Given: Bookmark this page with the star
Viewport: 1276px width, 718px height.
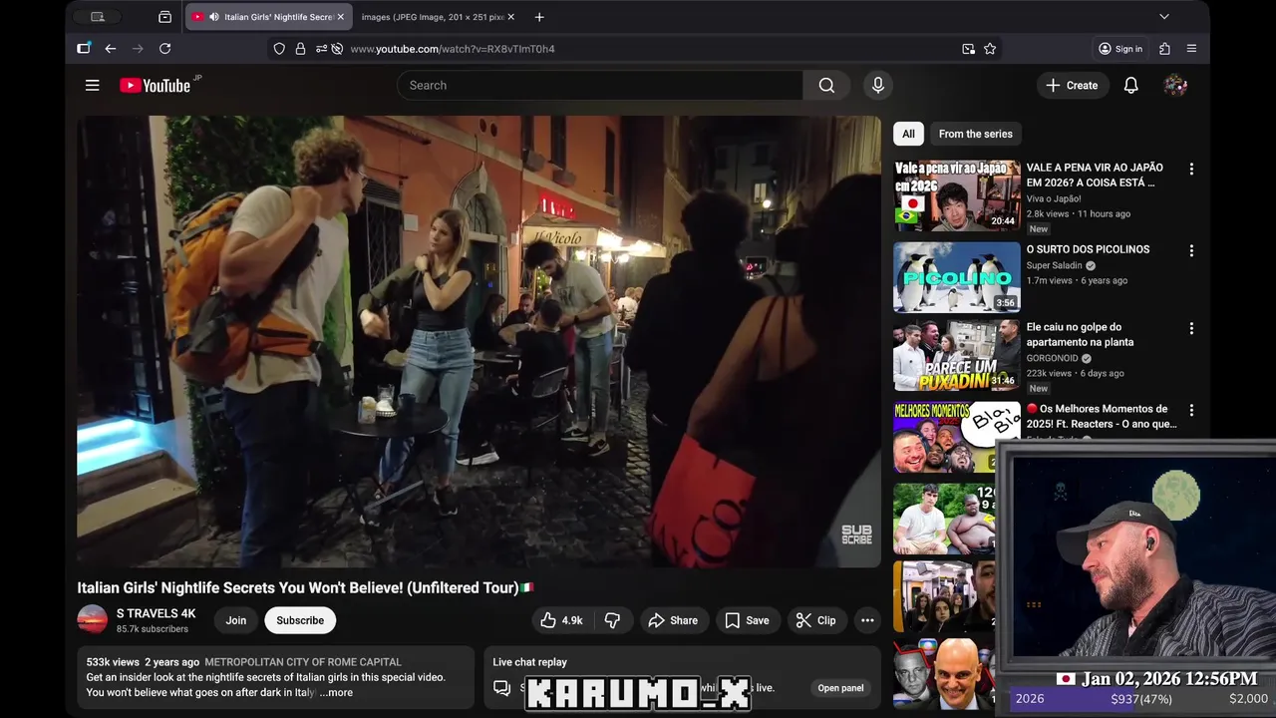Looking at the screenshot, I should click(990, 49).
